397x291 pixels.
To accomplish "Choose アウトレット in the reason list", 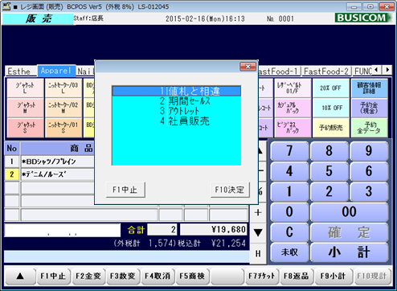I will [177, 111].
